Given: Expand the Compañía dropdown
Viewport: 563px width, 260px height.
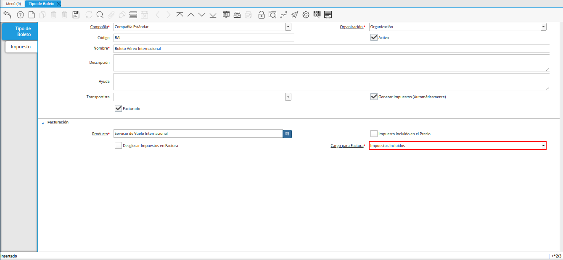Looking at the screenshot, I should [288, 27].
